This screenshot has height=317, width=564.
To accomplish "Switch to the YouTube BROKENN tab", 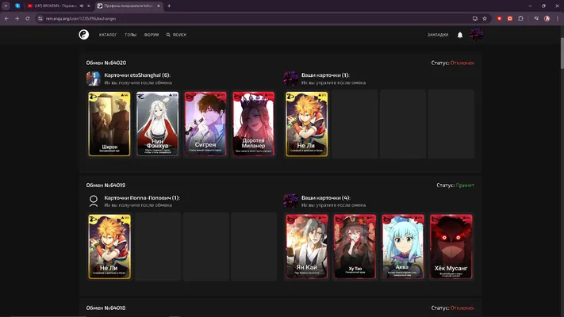I will coord(56,6).
